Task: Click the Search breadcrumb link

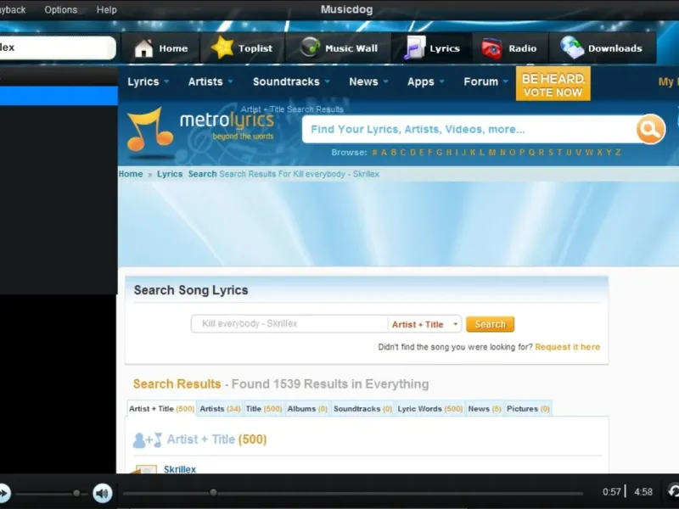Action: 202,174
